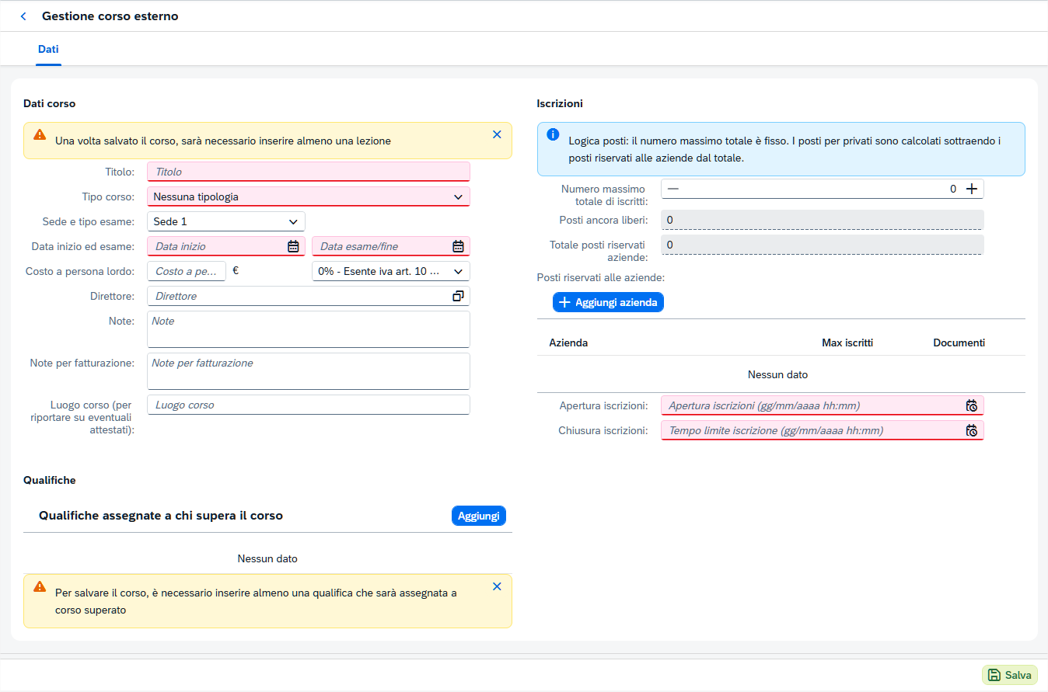Select the Luogo corso input field
Screen dimensions: 1048x692
[x=309, y=405]
